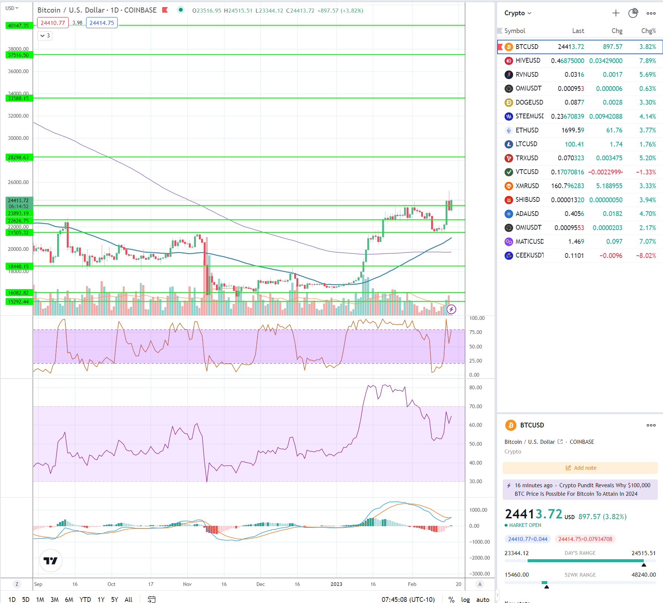The width and height of the screenshot is (663, 603).
Task: Select the All time range
Action: tap(128, 599)
